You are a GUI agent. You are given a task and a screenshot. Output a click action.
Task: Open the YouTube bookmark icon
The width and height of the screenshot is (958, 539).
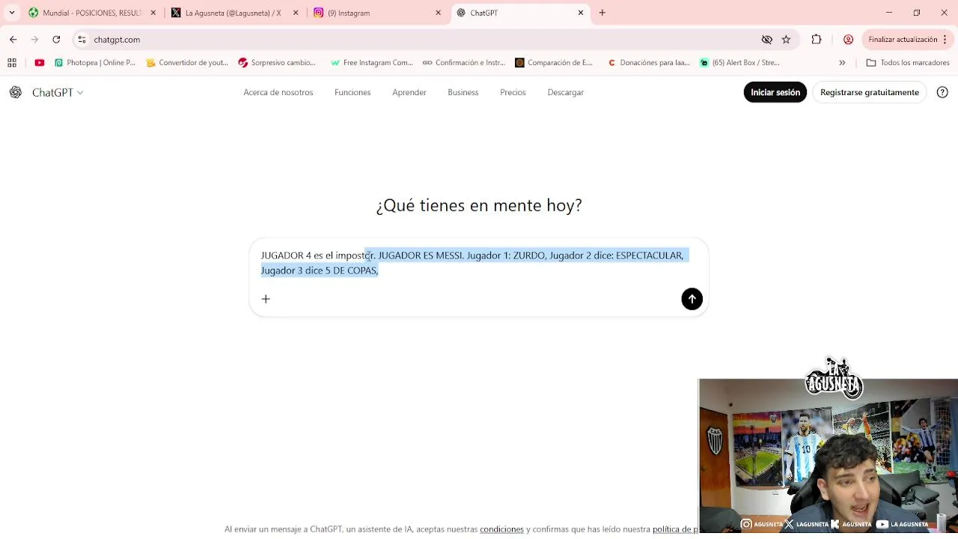pyautogui.click(x=39, y=63)
